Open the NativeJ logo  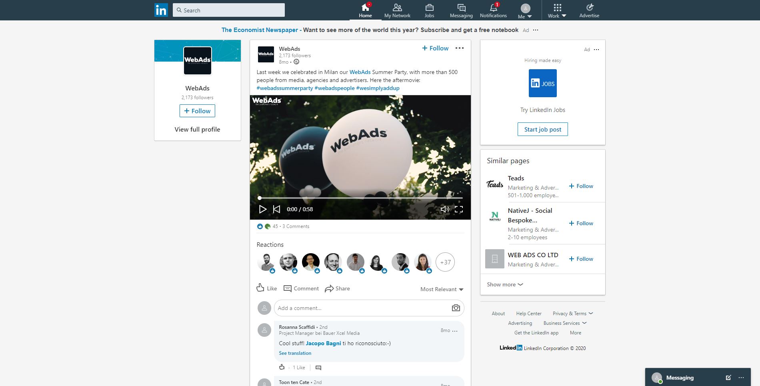(495, 216)
